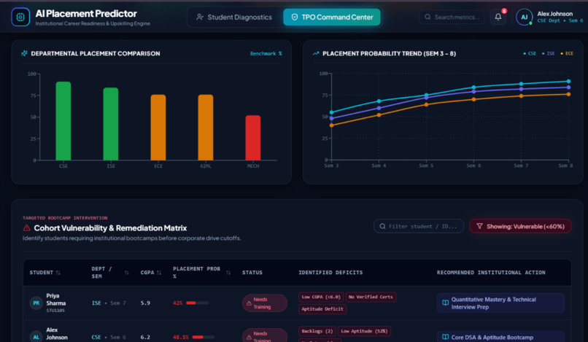This screenshot has width=588, height=342.
Task: Switch to Student Diagnostics tab
Action: pos(234,18)
